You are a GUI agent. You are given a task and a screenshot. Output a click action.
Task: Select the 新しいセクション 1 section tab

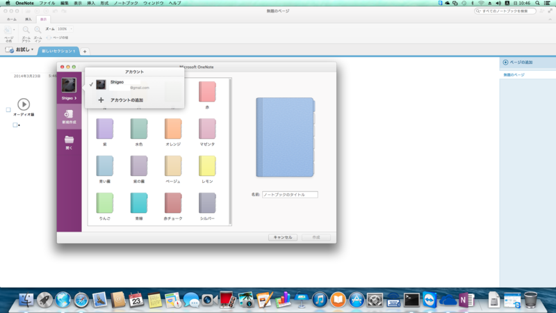[58, 51]
